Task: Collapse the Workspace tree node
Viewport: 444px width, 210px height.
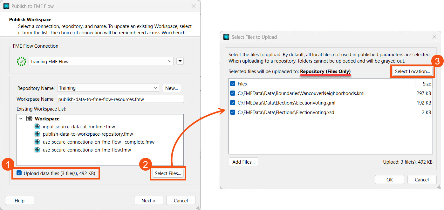Action: (x=21, y=119)
